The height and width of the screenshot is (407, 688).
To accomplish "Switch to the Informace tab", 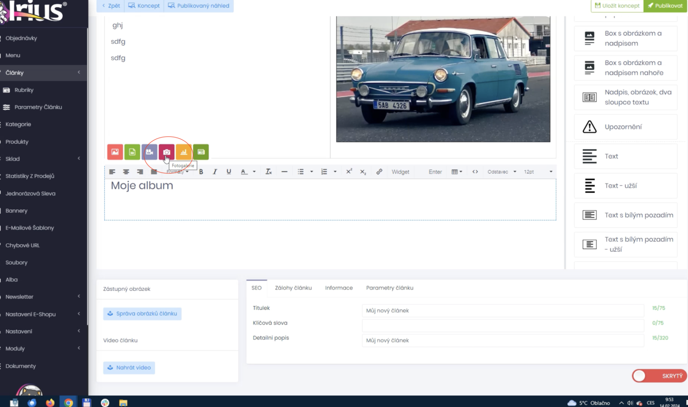I will coord(339,288).
